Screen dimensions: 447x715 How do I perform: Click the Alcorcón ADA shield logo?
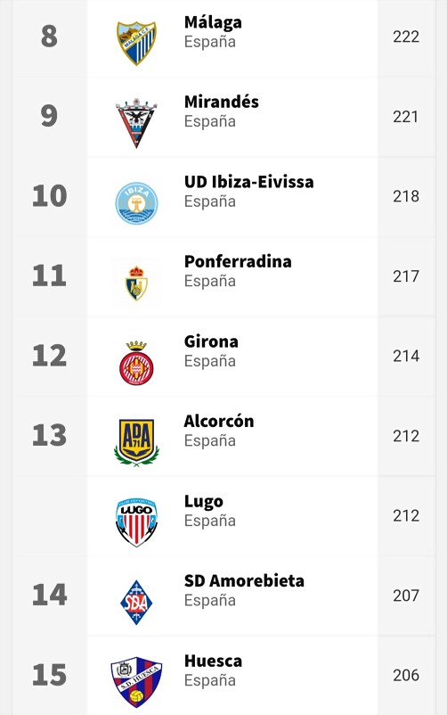(x=137, y=442)
